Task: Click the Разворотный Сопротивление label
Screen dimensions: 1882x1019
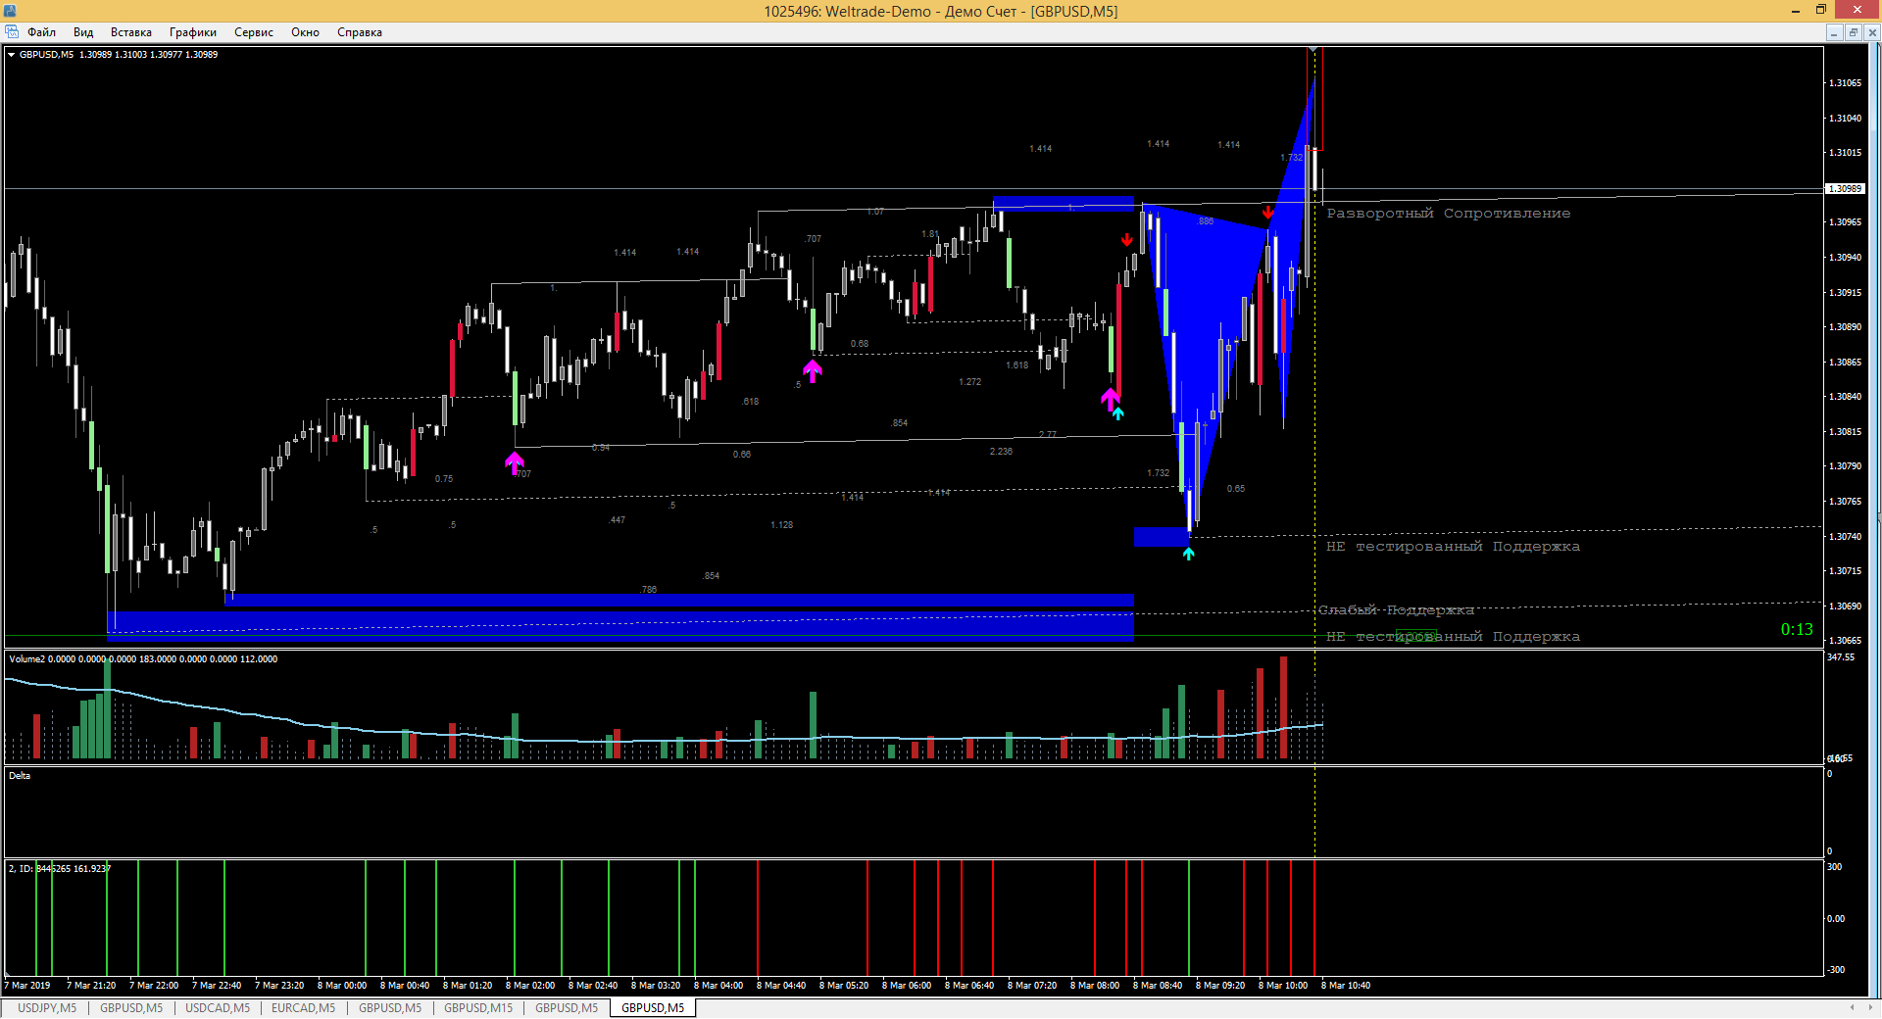Action: [1448, 214]
